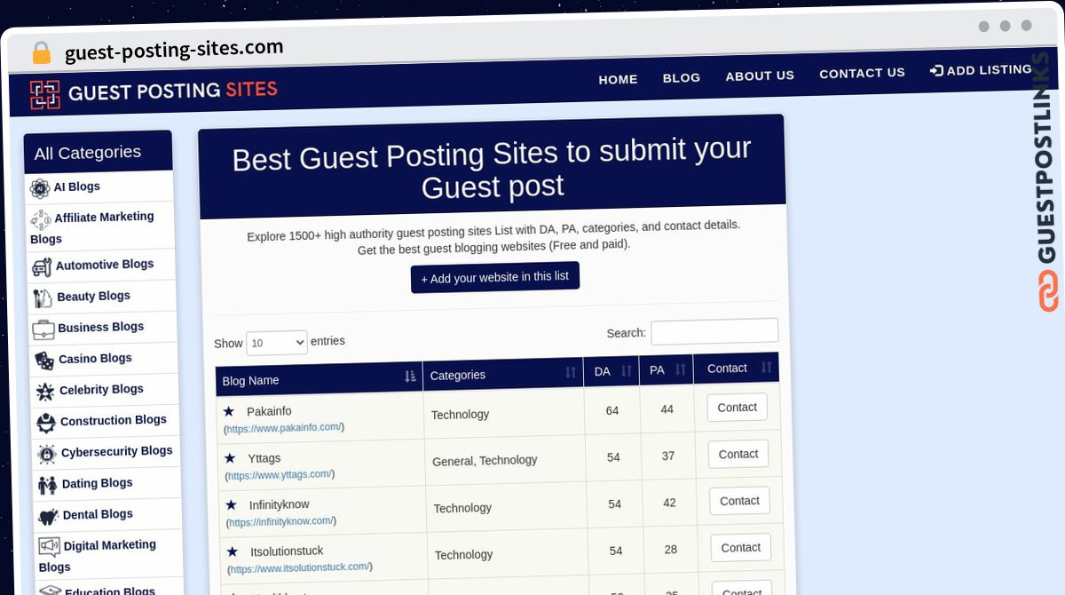Open the yttags.com link

coord(280,475)
